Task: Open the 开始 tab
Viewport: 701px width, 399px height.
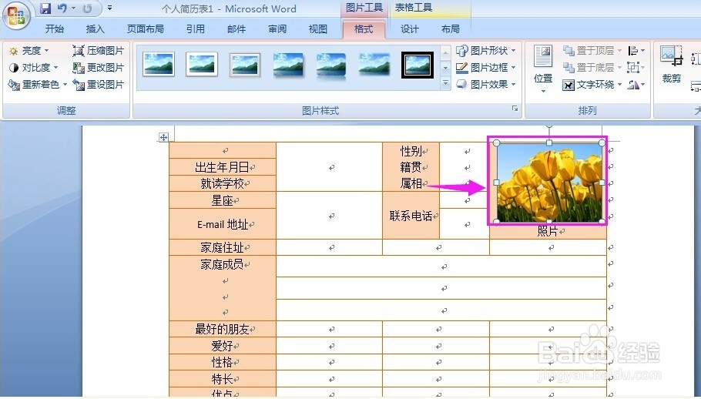Action: 55,29
